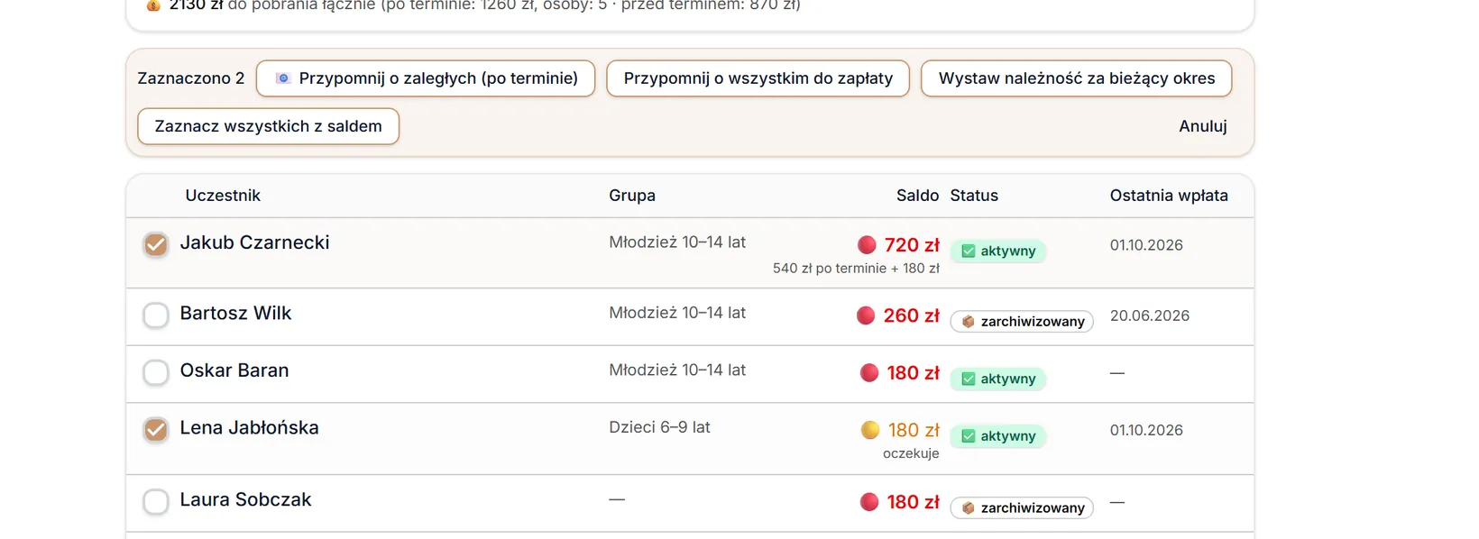Click the red balance dot in Laura Sobczak's row
This screenshot has height=539, width=1479.
pyautogui.click(x=869, y=502)
